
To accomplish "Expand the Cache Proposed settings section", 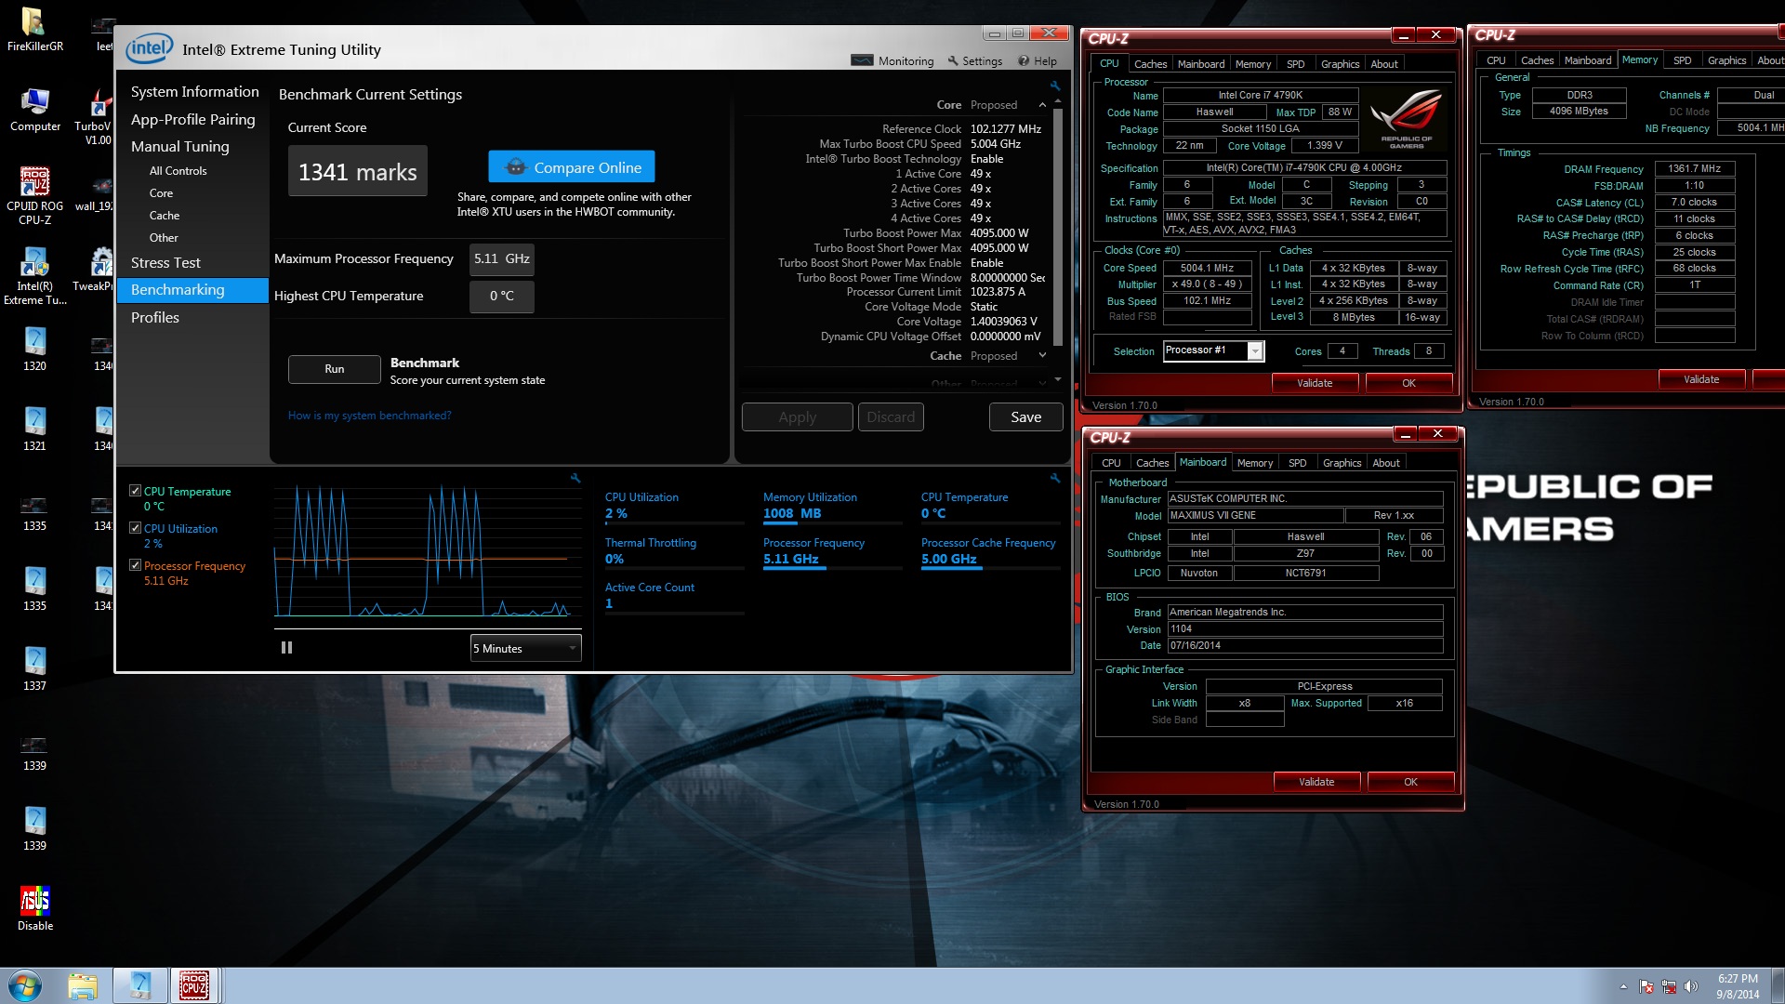I will click(x=1042, y=356).
